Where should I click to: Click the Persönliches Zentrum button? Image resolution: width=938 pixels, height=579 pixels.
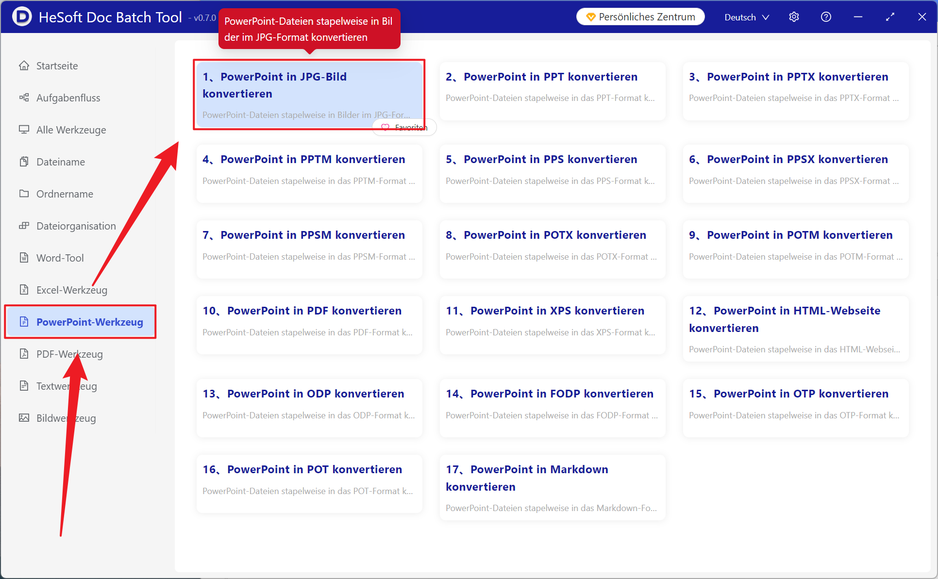coord(640,17)
